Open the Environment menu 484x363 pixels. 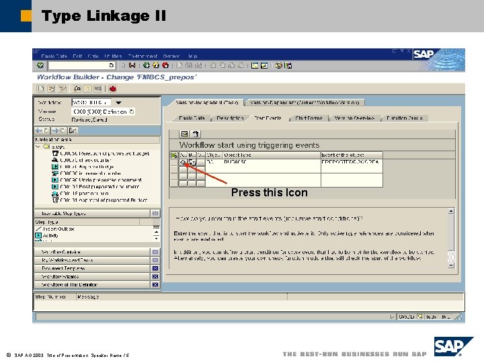pos(143,56)
